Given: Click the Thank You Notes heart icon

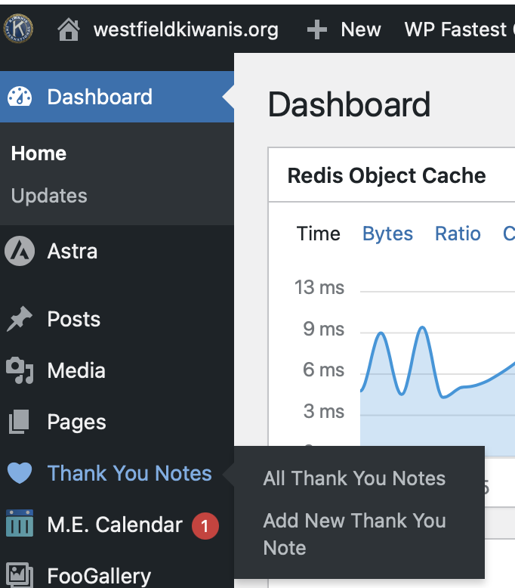Looking at the screenshot, I should tap(20, 473).
